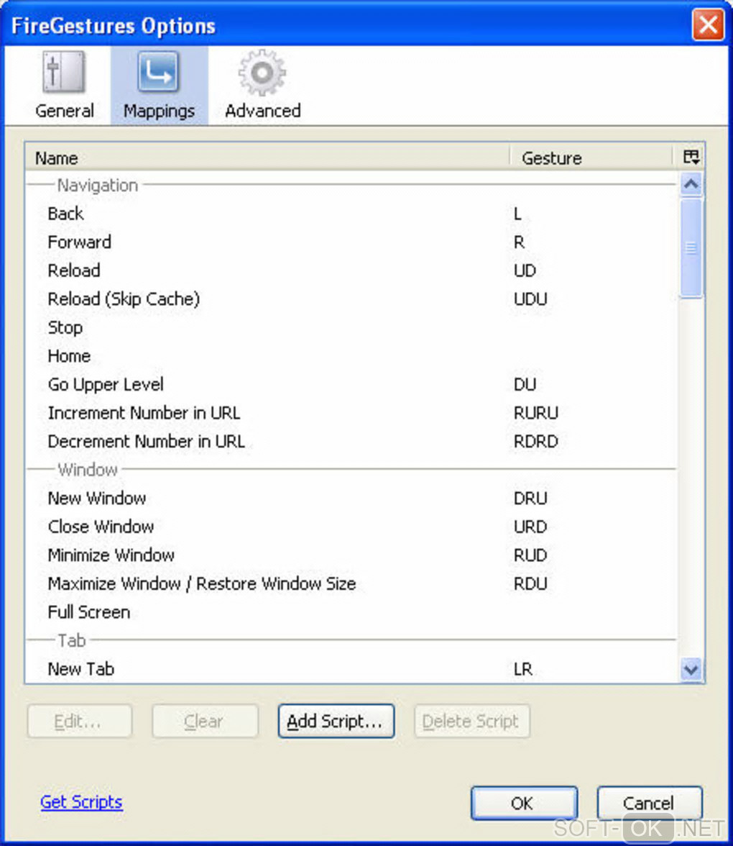Open the Advanced gear pane
The height and width of the screenshot is (846, 733).
pyautogui.click(x=262, y=85)
